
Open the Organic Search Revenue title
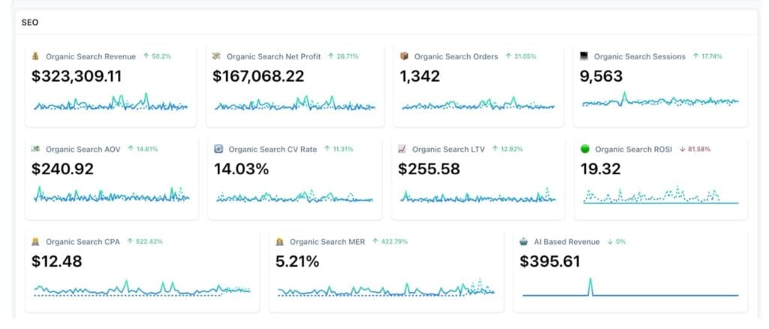tap(91, 56)
